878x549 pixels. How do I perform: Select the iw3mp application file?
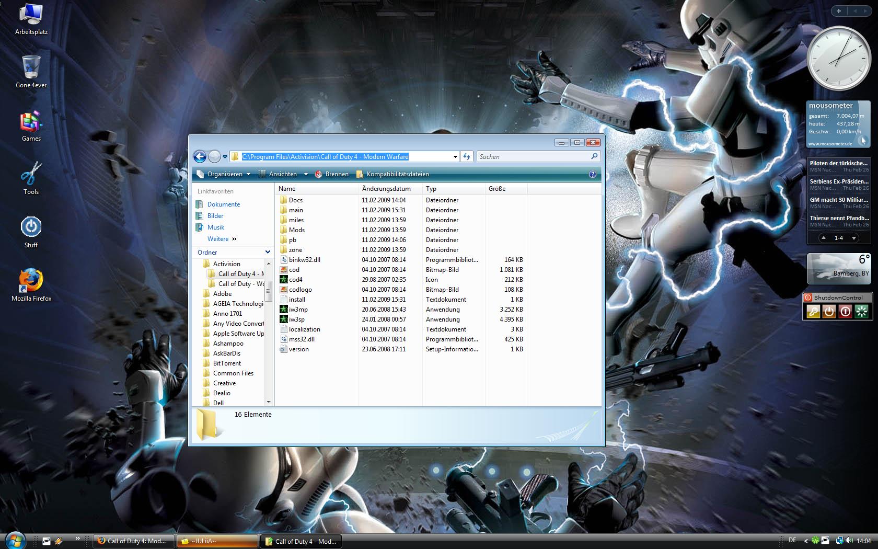pyautogui.click(x=298, y=310)
